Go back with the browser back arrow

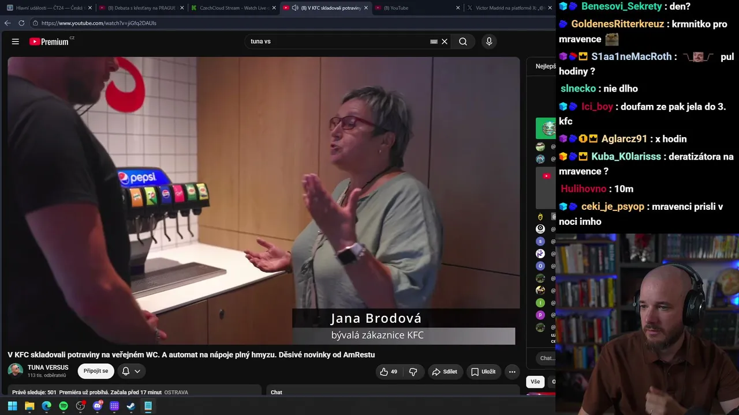(x=8, y=23)
